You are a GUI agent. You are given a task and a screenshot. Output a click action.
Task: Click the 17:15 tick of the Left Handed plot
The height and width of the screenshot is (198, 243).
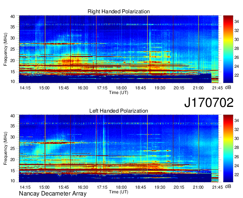(102, 187)
